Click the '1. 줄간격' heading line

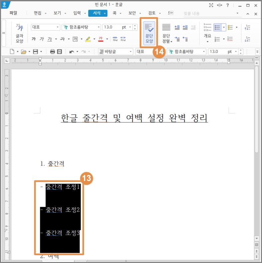coord(52,163)
